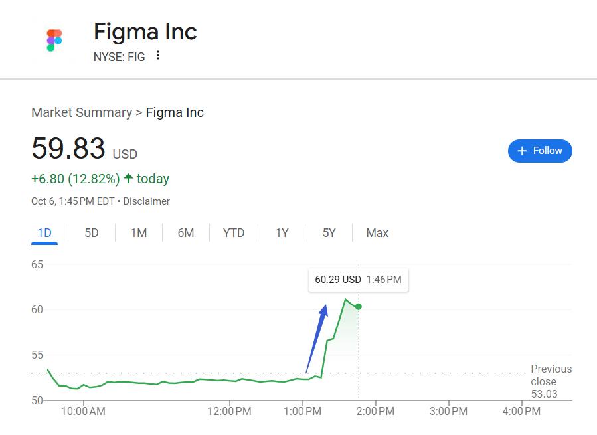
Task: Switch to the 1M chart range
Action: 139,233
